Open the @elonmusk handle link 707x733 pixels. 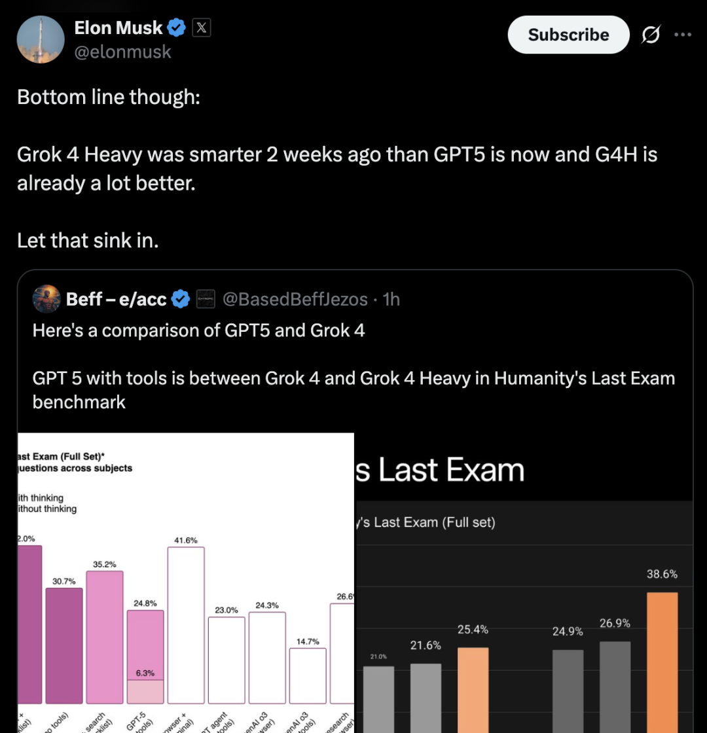point(123,52)
